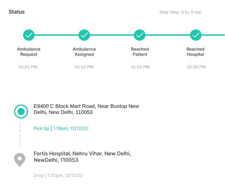The image size is (225, 189).
Task: Click the 01:30 PM hospital timestamp
Action: tap(196, 67)
